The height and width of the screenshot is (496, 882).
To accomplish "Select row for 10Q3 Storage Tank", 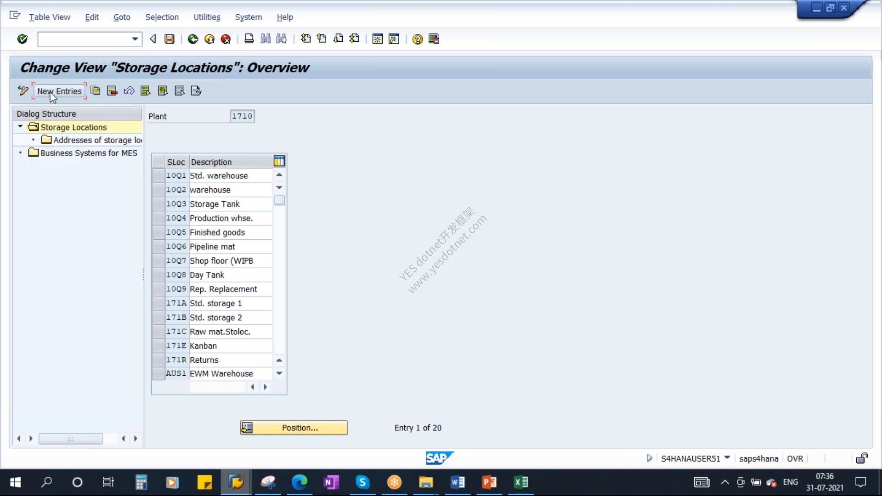I will 158,204.
